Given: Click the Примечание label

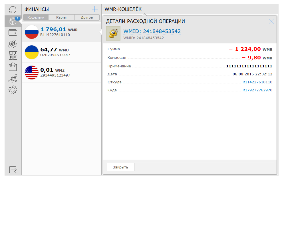Looking at the screenshot, I should point(119,66).
